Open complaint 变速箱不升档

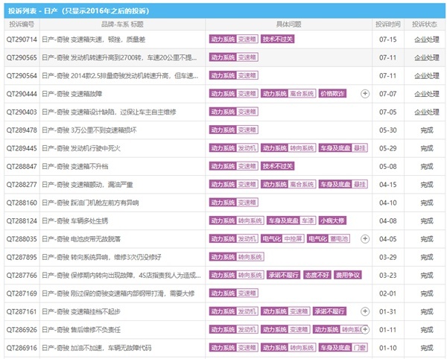click(x=75, y=166)
